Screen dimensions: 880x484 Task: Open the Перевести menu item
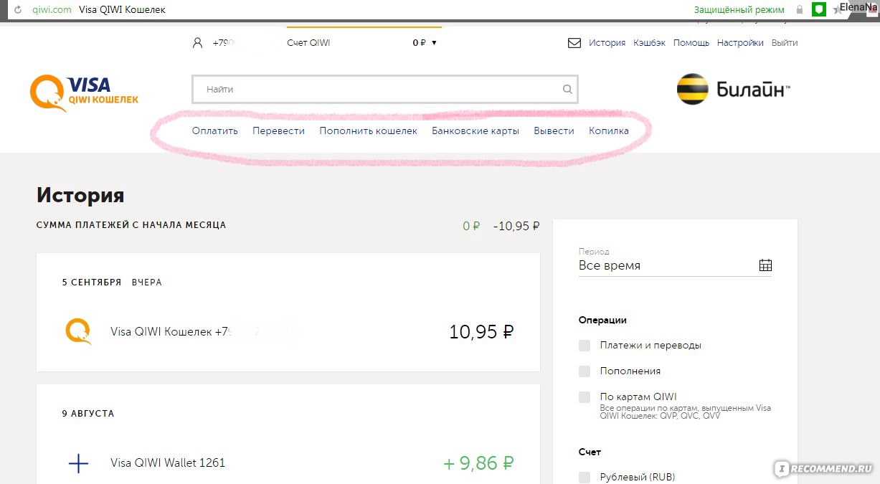tap(279, 131)
